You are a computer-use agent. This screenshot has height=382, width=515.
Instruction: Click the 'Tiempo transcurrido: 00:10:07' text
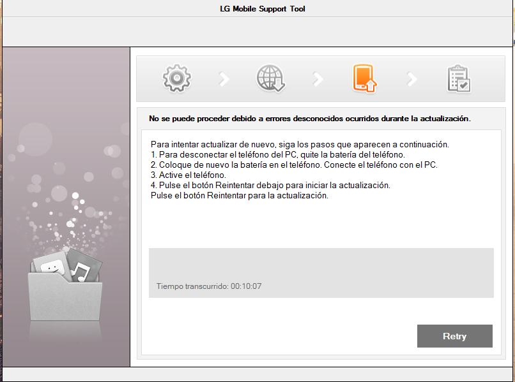209,286
